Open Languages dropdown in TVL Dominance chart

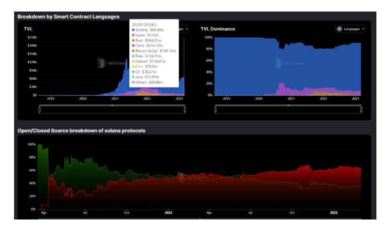tap(351, 29)
